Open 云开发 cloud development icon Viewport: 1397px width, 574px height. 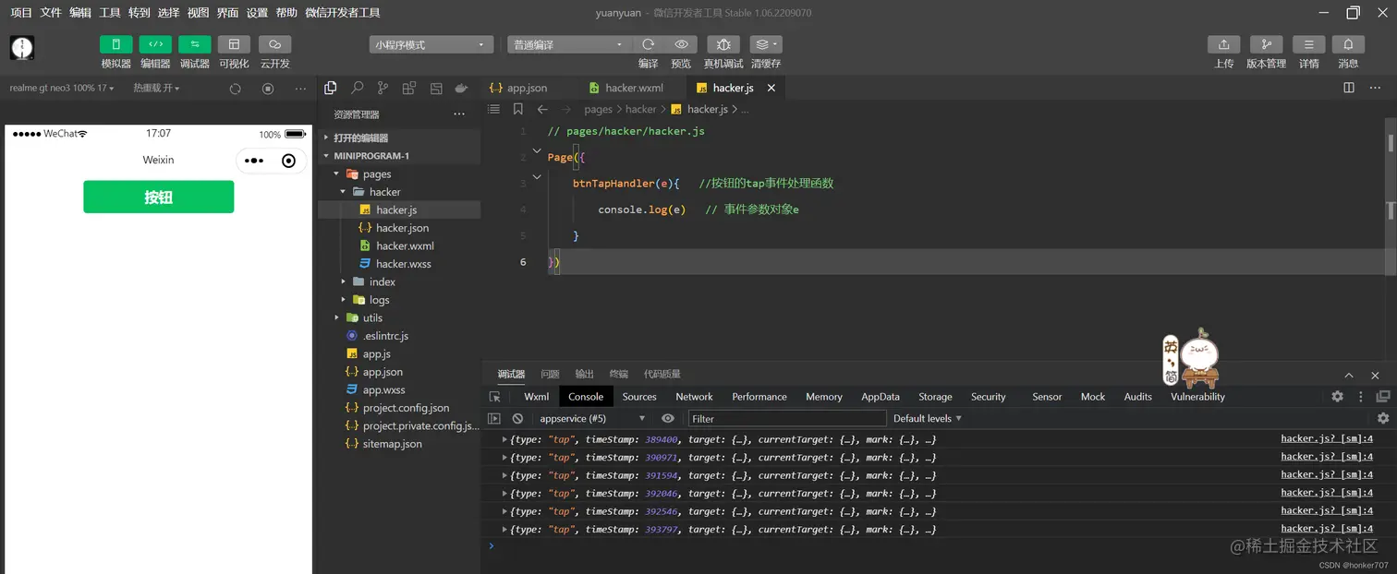point(274,44)
